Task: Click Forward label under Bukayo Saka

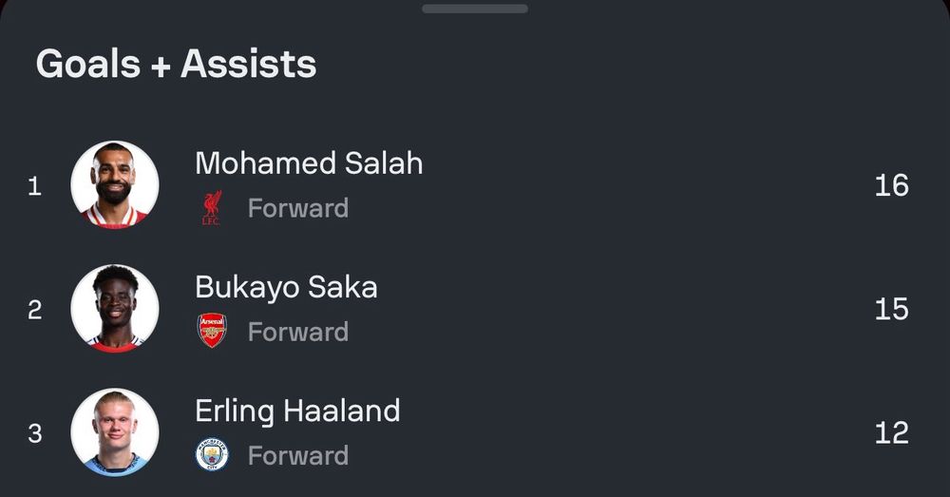Action: 297,332
